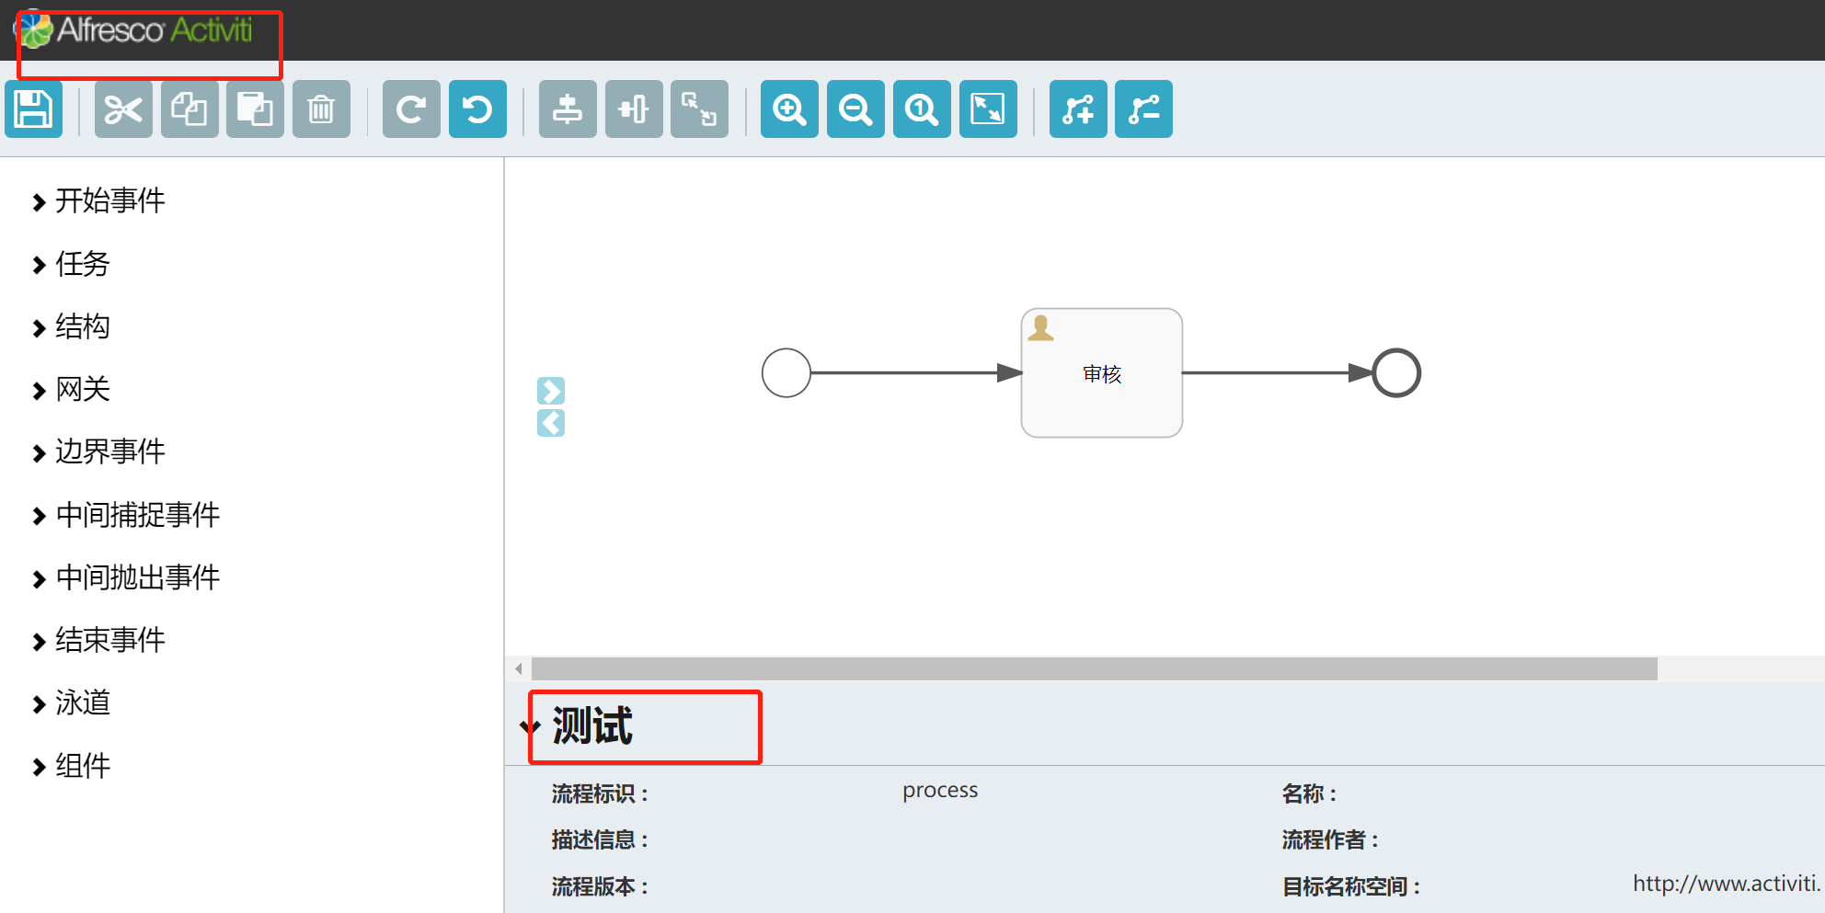
Task: Cut the selected element
Action: [123, 108]
